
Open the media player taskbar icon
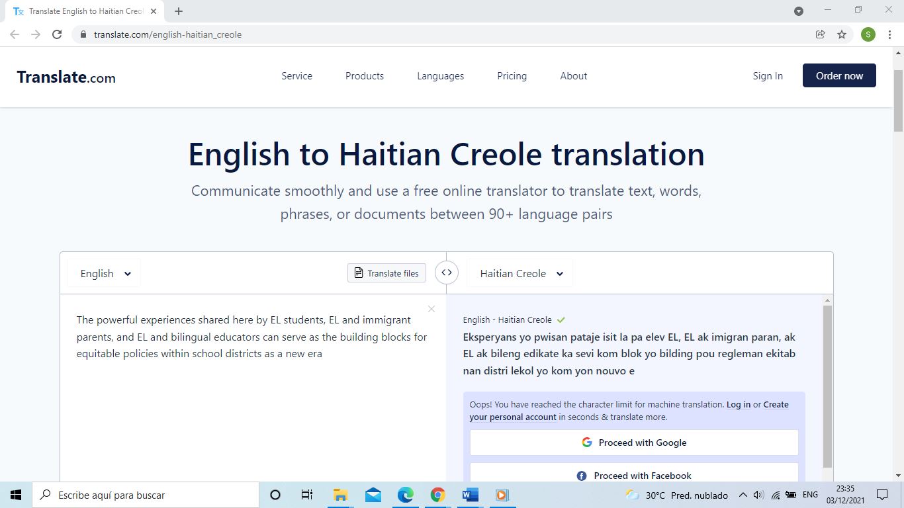[x=502, y=495]
